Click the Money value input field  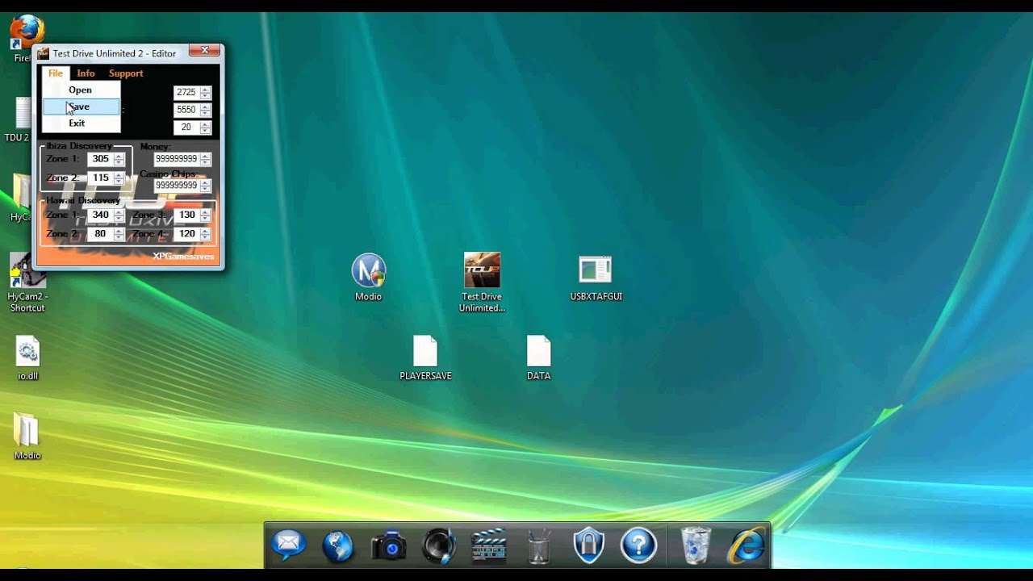pos(175,159)
